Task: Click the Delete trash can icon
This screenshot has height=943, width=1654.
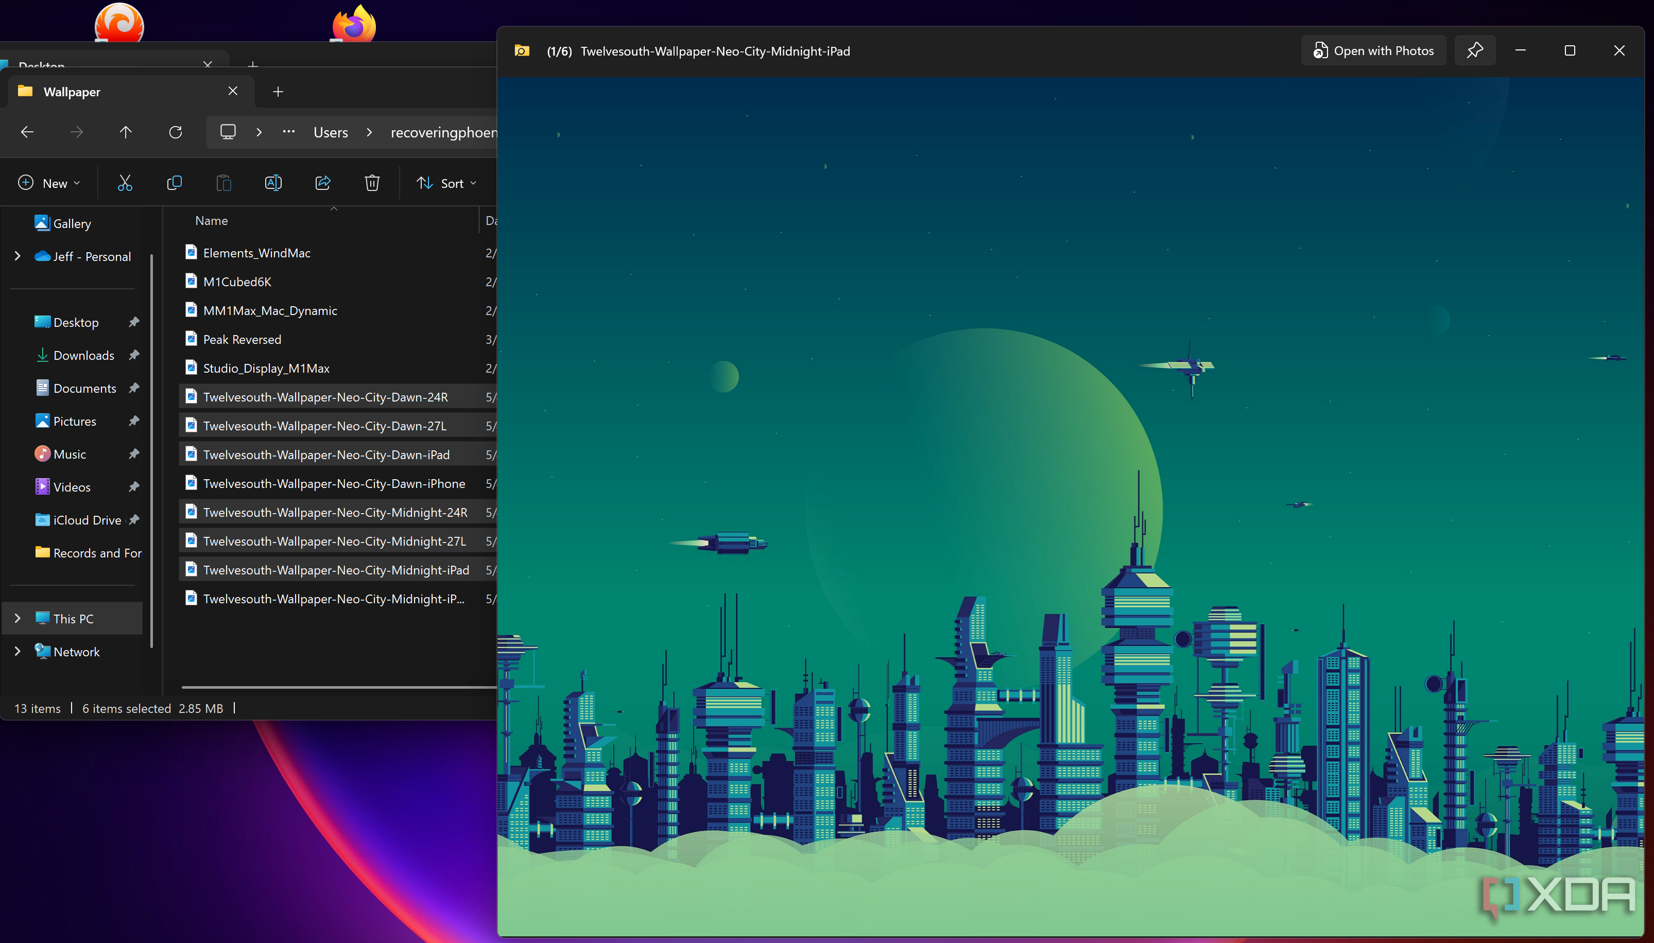Action: coord(372,183)
